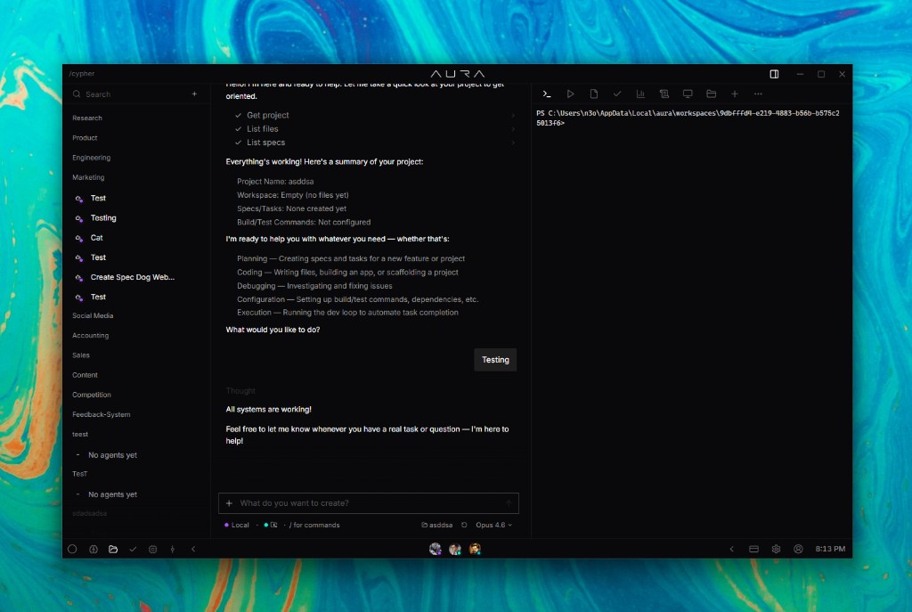Toggle the split panel layout in title bar

click(x=774, y=74)
